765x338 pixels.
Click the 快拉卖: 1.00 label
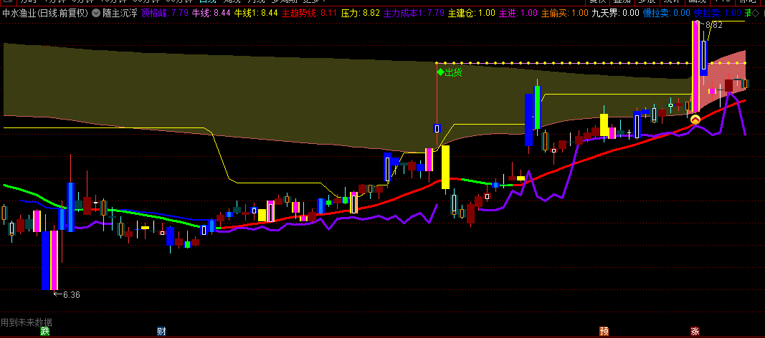(717, 13)
